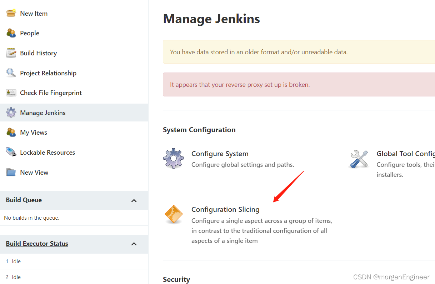Click the Configuration Slicing orange icon
This screenshot has width=435, height=284.
tap(174, 214)
